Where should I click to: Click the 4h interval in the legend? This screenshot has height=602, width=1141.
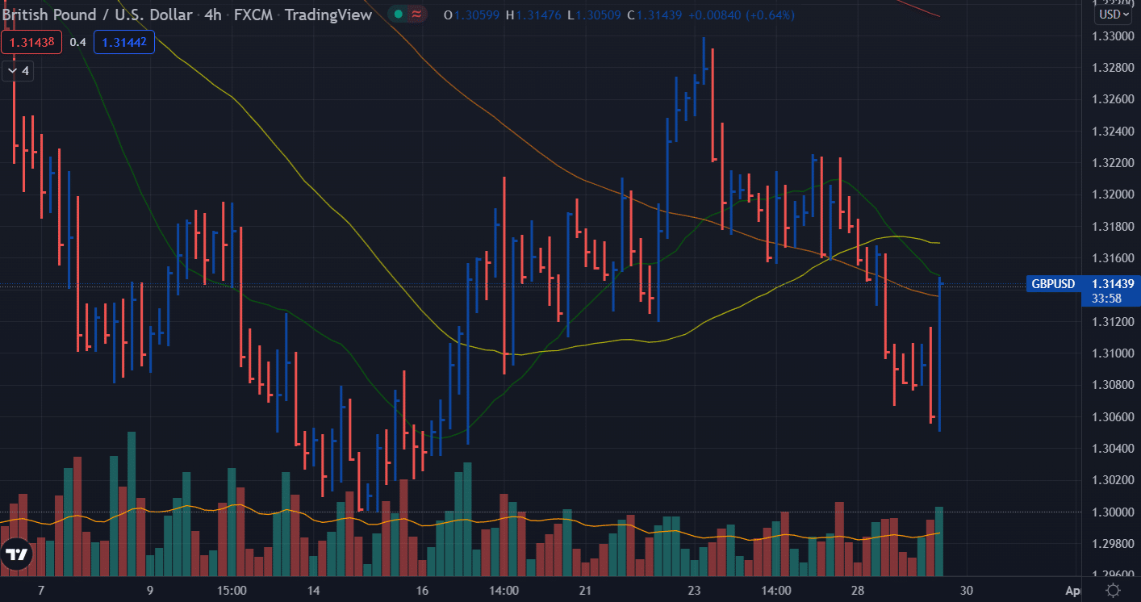(x=213, y=15)
